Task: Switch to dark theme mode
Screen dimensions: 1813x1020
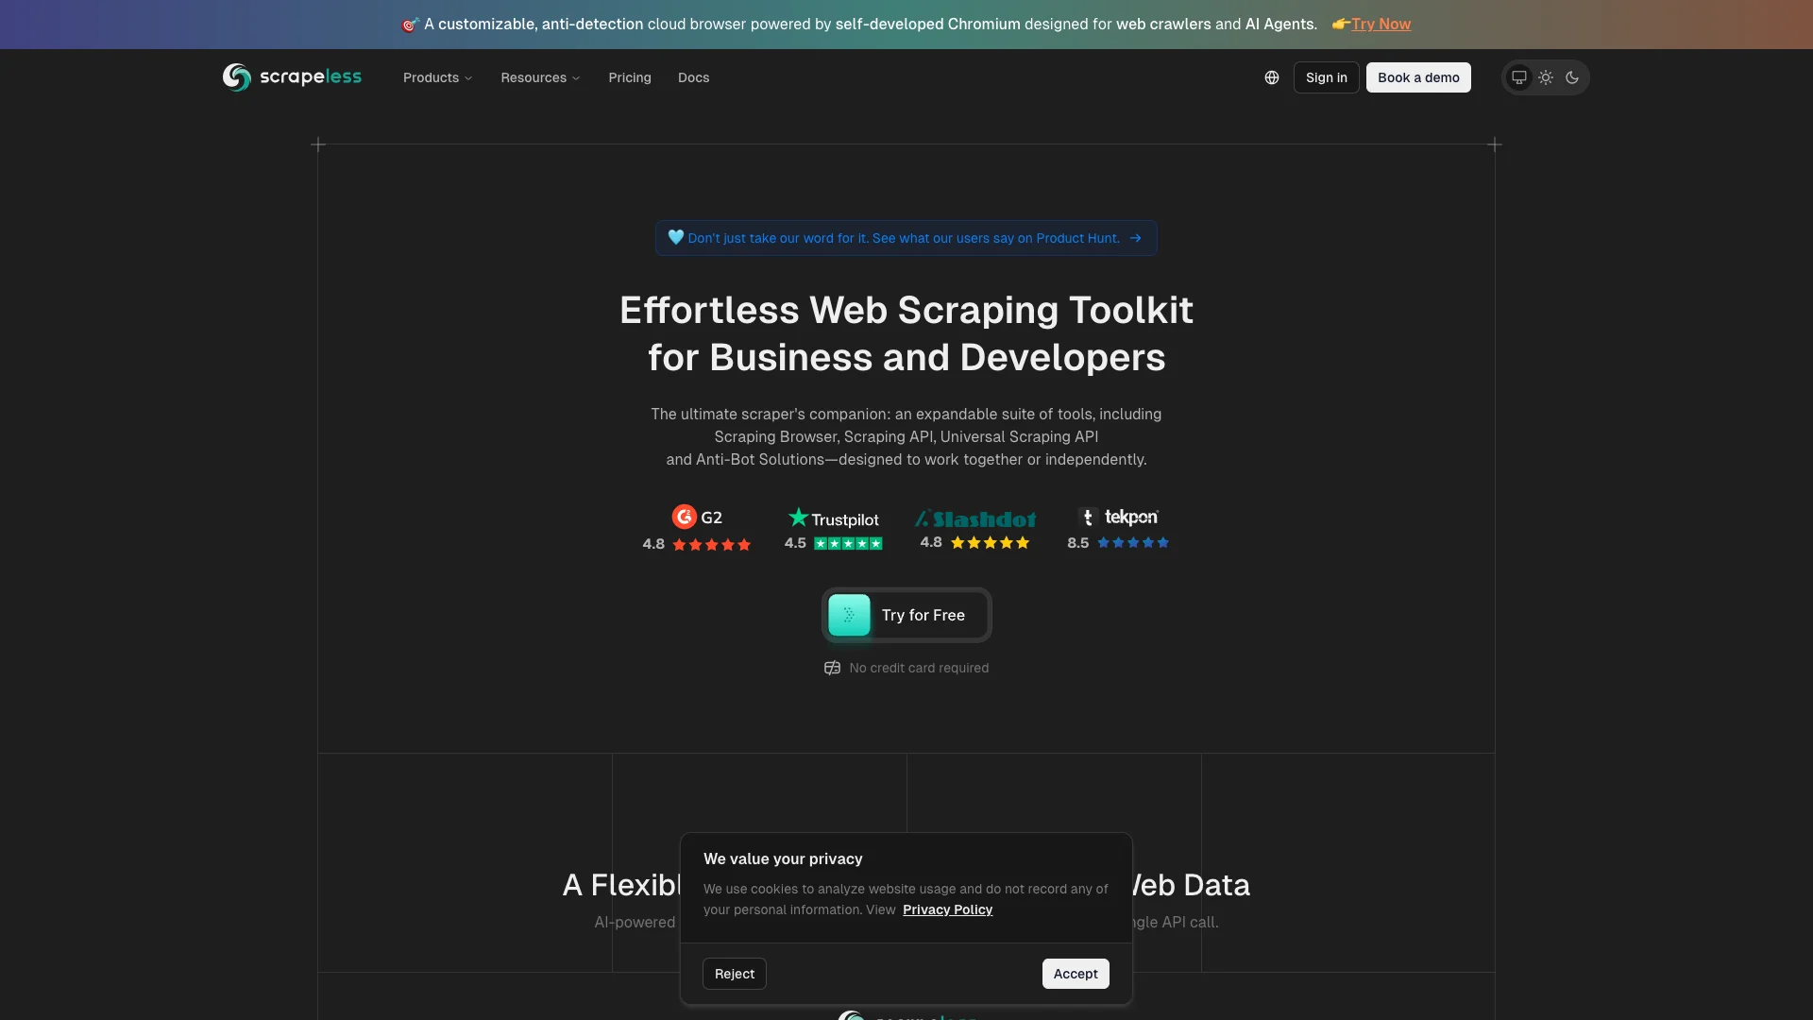Action: [x=1572, y=77]
